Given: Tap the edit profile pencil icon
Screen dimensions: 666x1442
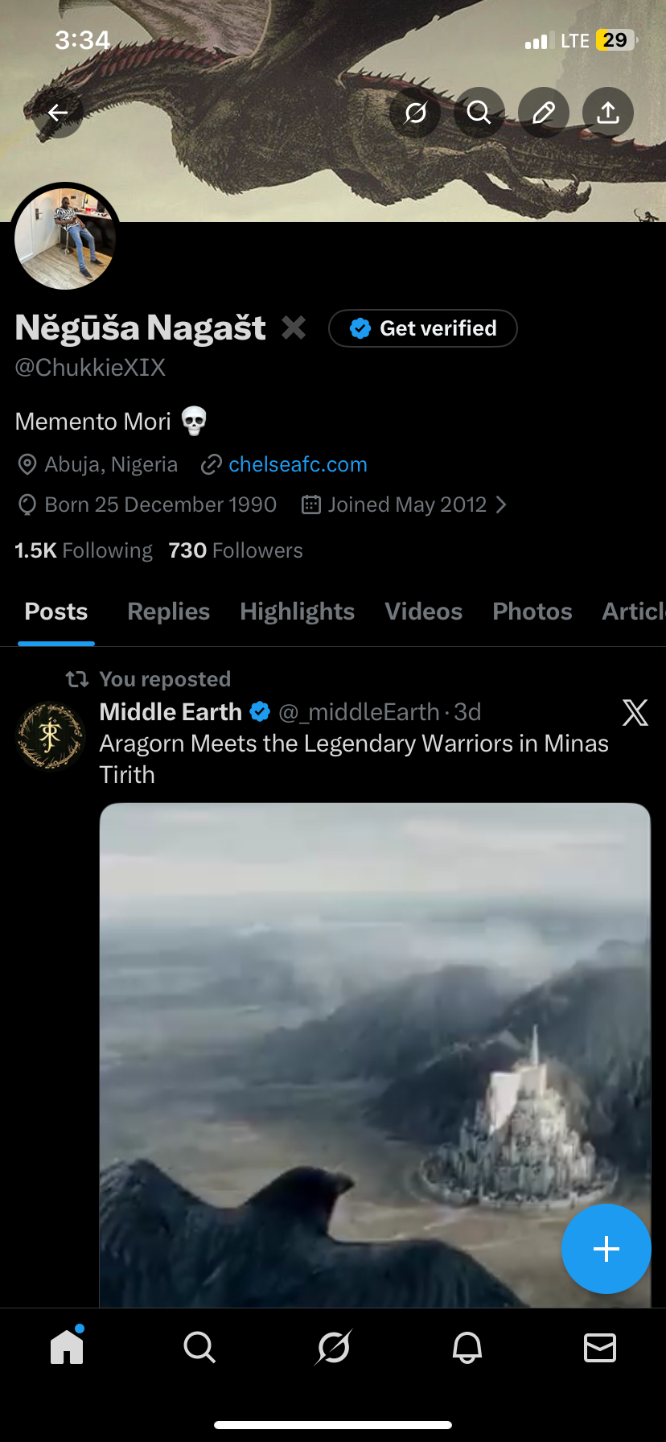Looking at the screenshot, I should 544,113.
